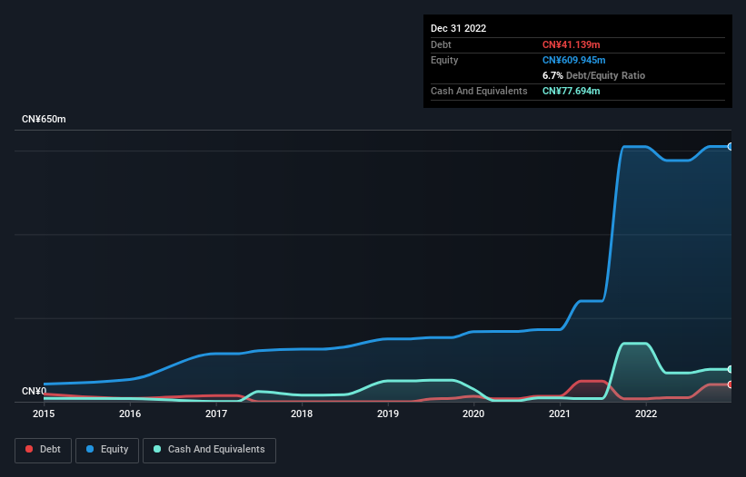Screen dimensions: 746x477
Task: Click the 2017 x-axis label
Action: (216, 414)
